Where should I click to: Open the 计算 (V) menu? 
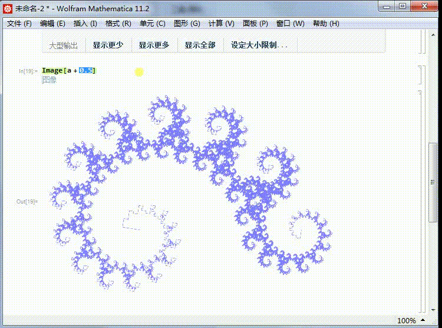click(x=221, y=24)
